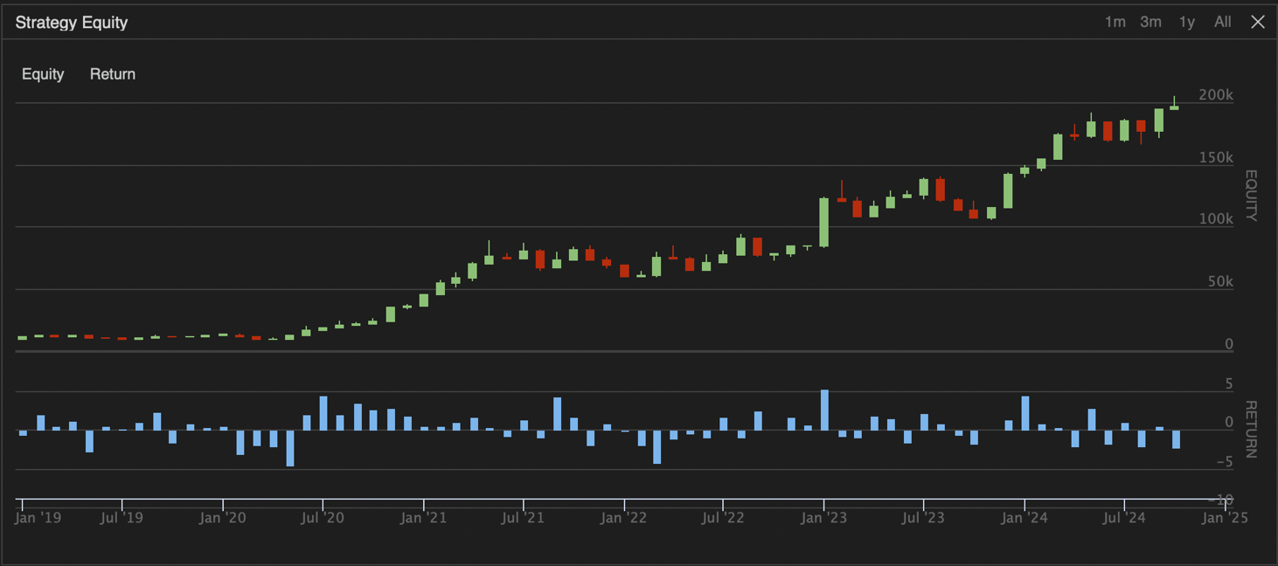Click the Jan '21 timeline label
This screenshot has height=566, width=1278.
(x=423, y=517)
